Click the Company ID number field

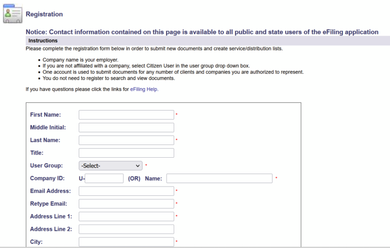point(105,179)
